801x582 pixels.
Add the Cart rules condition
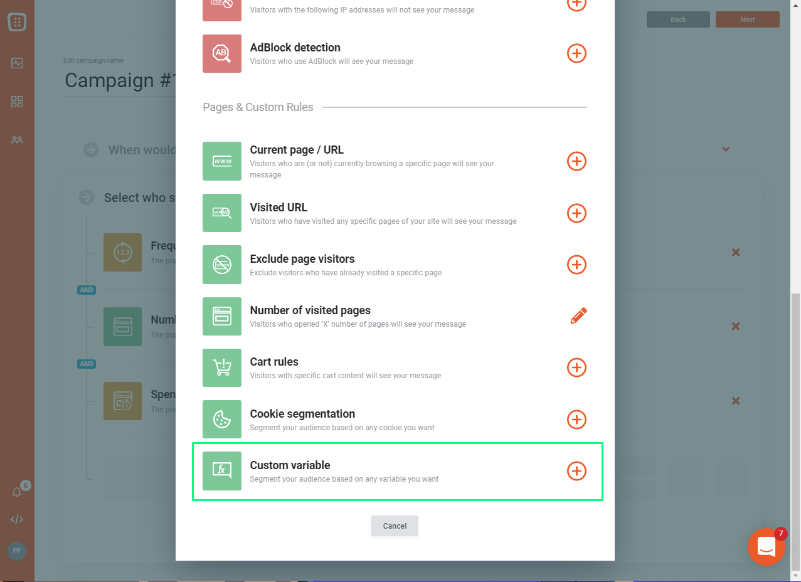point(576,368)
